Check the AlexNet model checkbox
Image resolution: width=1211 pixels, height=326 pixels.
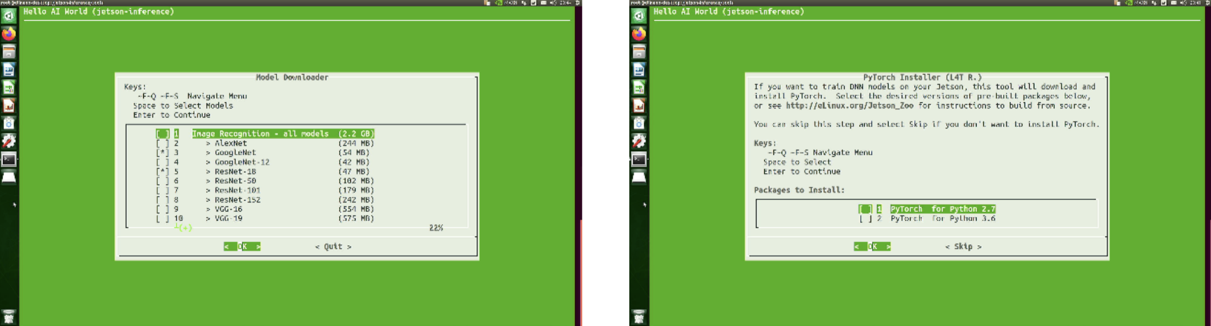coord(162,143)
